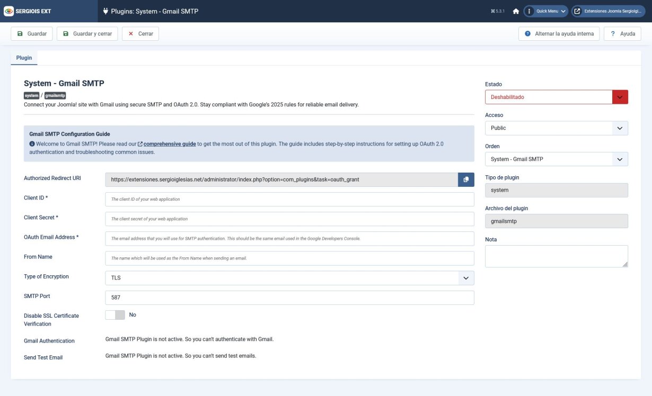Screen dimensions: 652x396
Task: Click the Nota text area
Action: (x=557, y=256)
